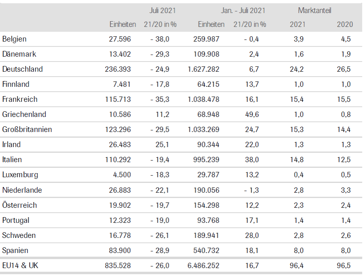Select Frankreich in the country column

(20, 99)
